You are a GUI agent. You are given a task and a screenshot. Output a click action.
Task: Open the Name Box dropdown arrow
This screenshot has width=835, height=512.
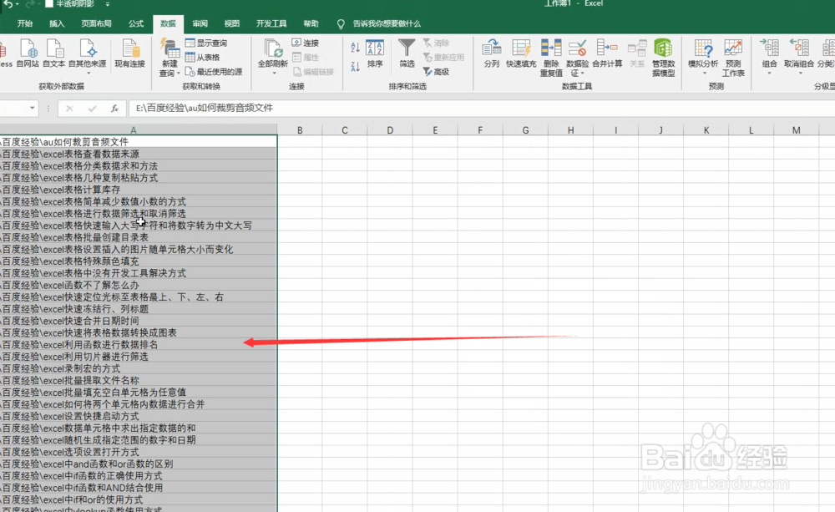33,108
